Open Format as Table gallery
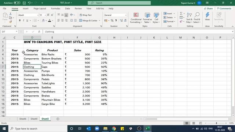 (x=147, y=18)
